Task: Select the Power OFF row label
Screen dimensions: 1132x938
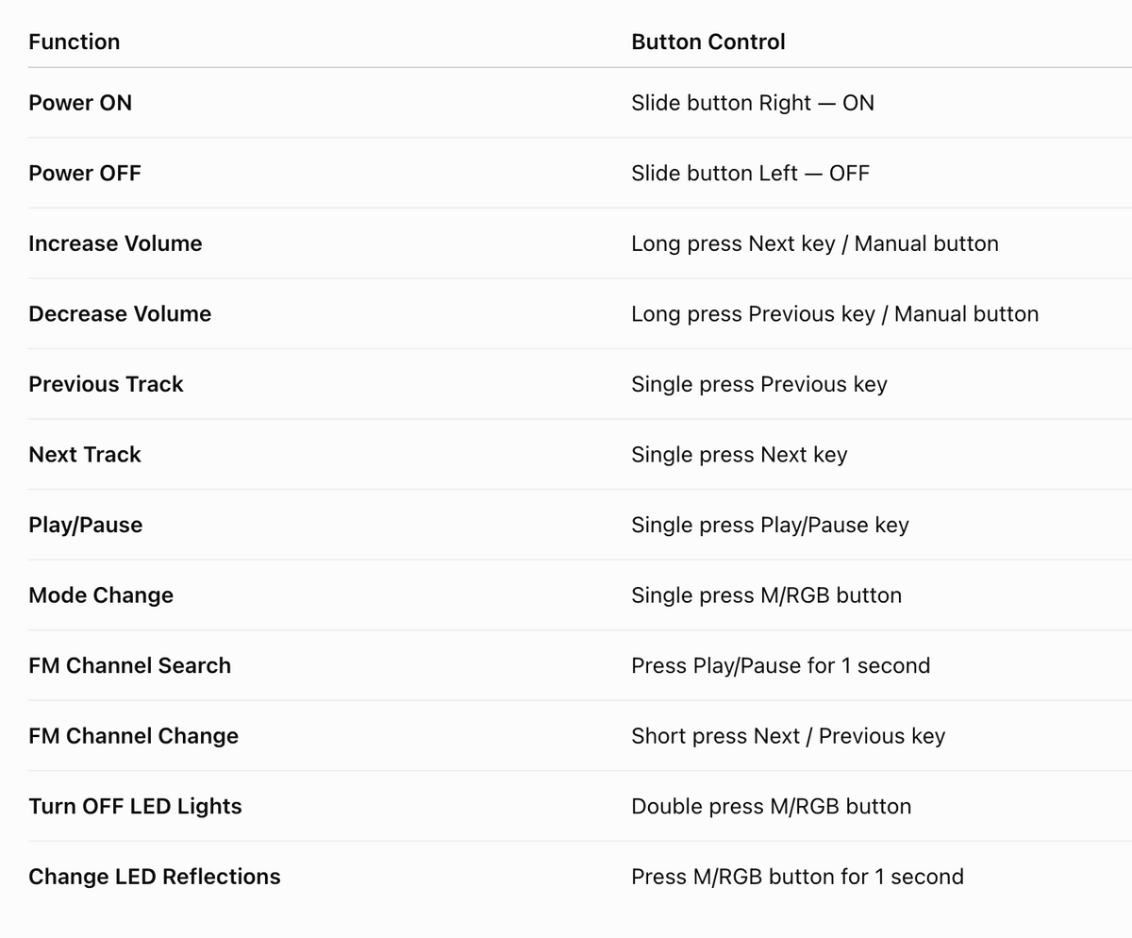Action: click(x=85, y=173)
